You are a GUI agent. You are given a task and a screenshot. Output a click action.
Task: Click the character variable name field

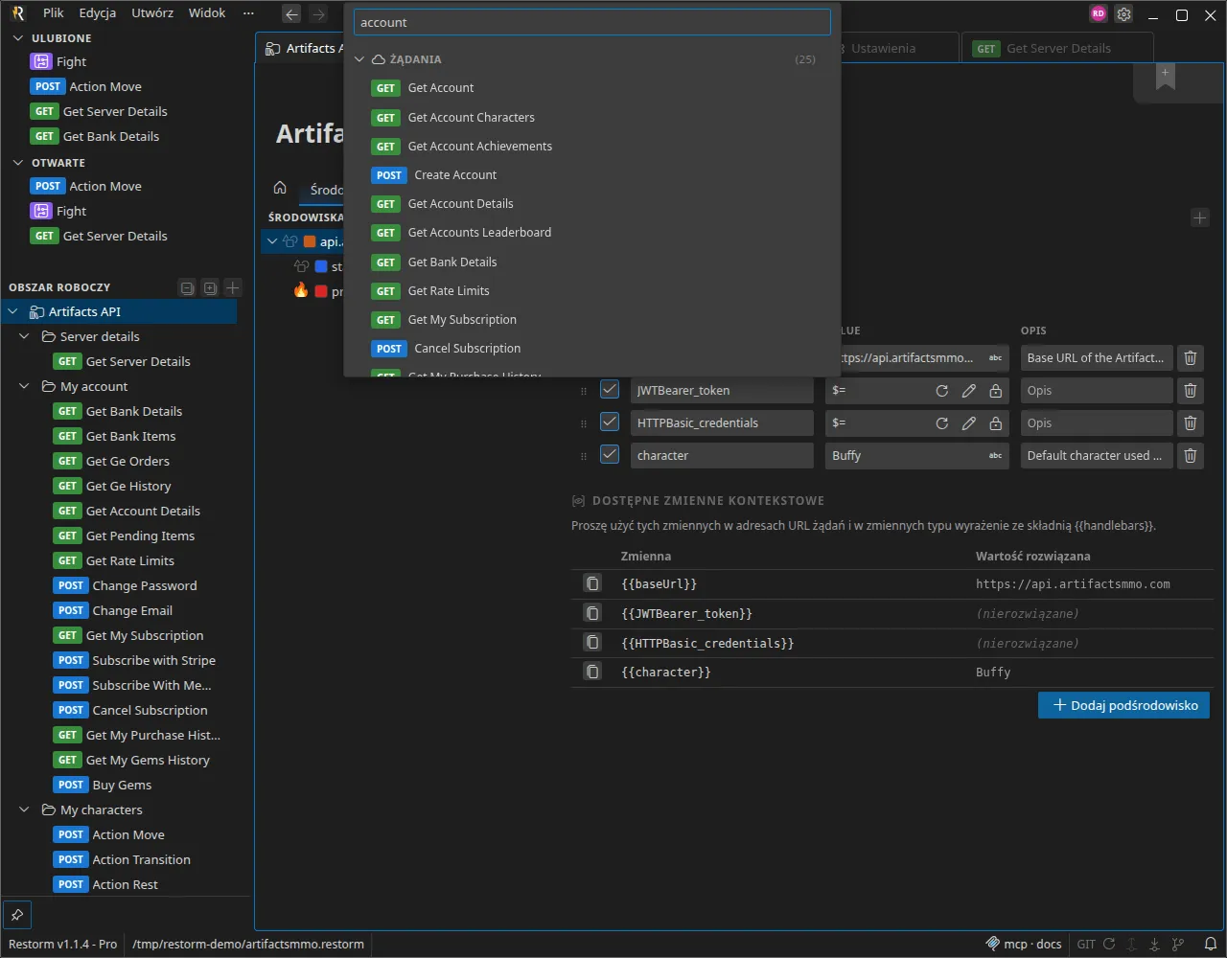tap(722, 455)
